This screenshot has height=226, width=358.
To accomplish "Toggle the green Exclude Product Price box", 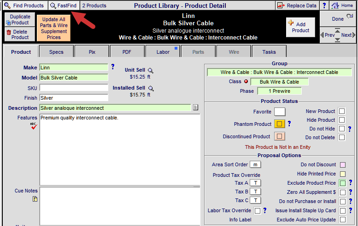I will [343, 183].
